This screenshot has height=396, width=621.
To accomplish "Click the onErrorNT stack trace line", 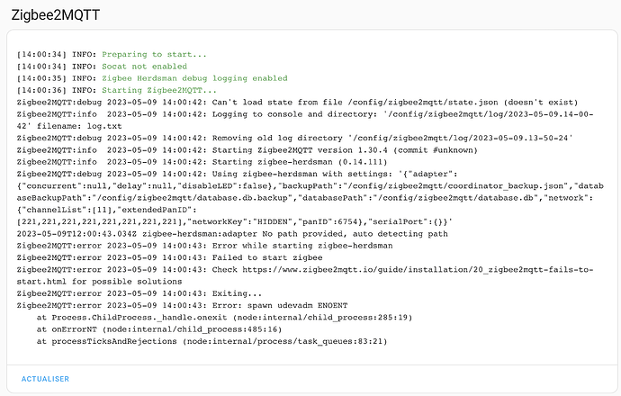I will point(159,329).
